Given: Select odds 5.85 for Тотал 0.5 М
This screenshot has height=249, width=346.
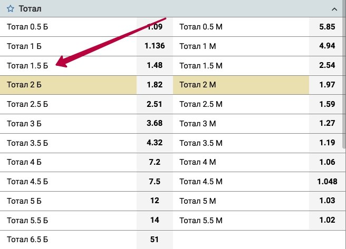Looking at the screenshot, I should (x=327, y=26).
